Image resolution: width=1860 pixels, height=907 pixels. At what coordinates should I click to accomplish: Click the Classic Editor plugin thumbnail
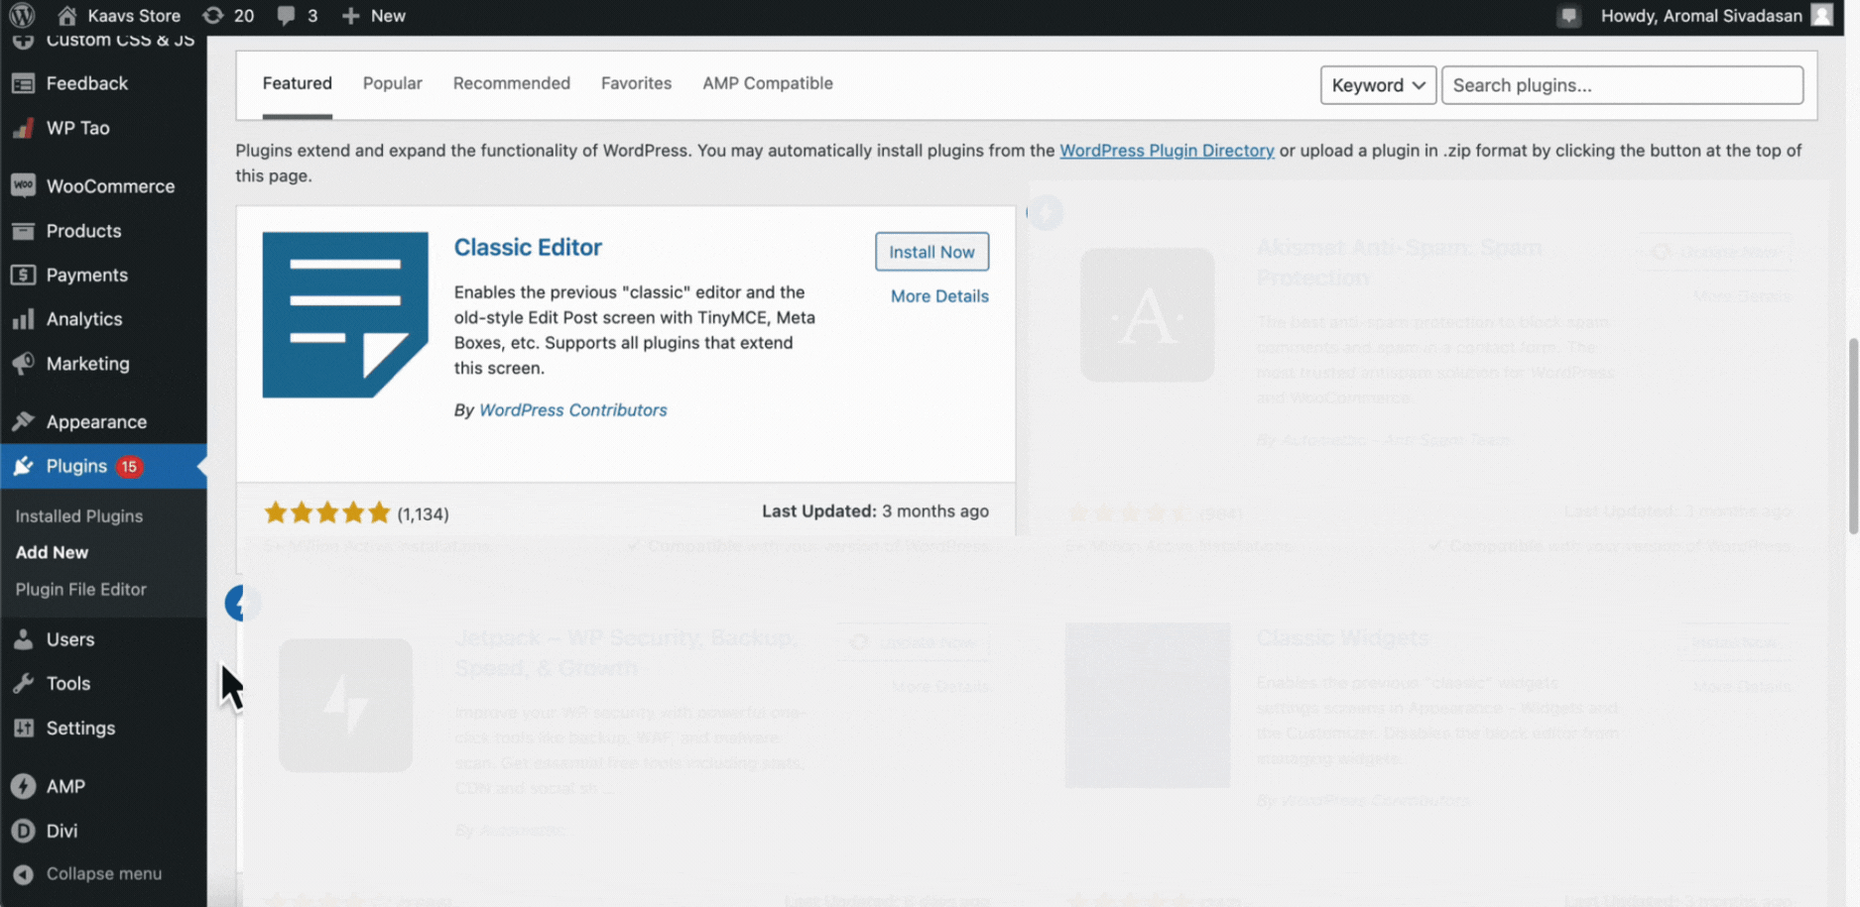[x=345, y=315]
